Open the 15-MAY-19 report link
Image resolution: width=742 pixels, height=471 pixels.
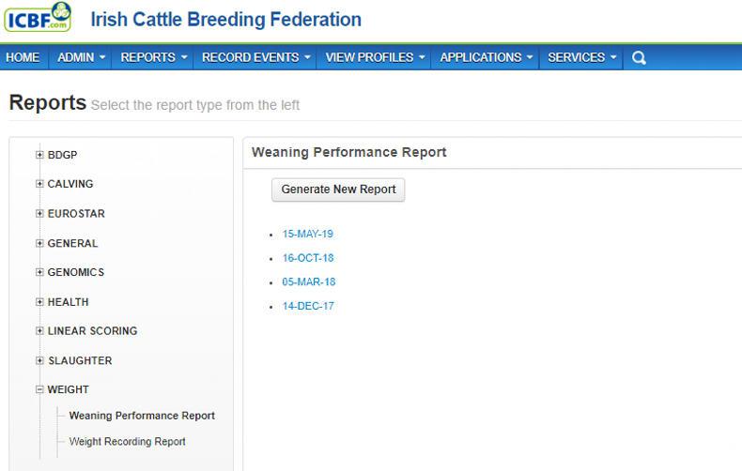coord(307,234)
